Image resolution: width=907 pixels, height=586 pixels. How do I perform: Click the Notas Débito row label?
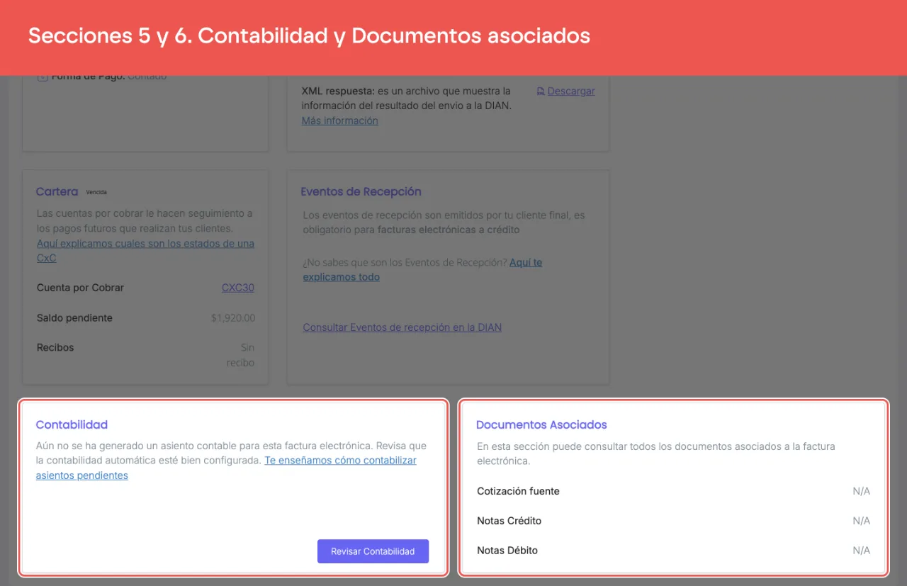click(507, 551)
